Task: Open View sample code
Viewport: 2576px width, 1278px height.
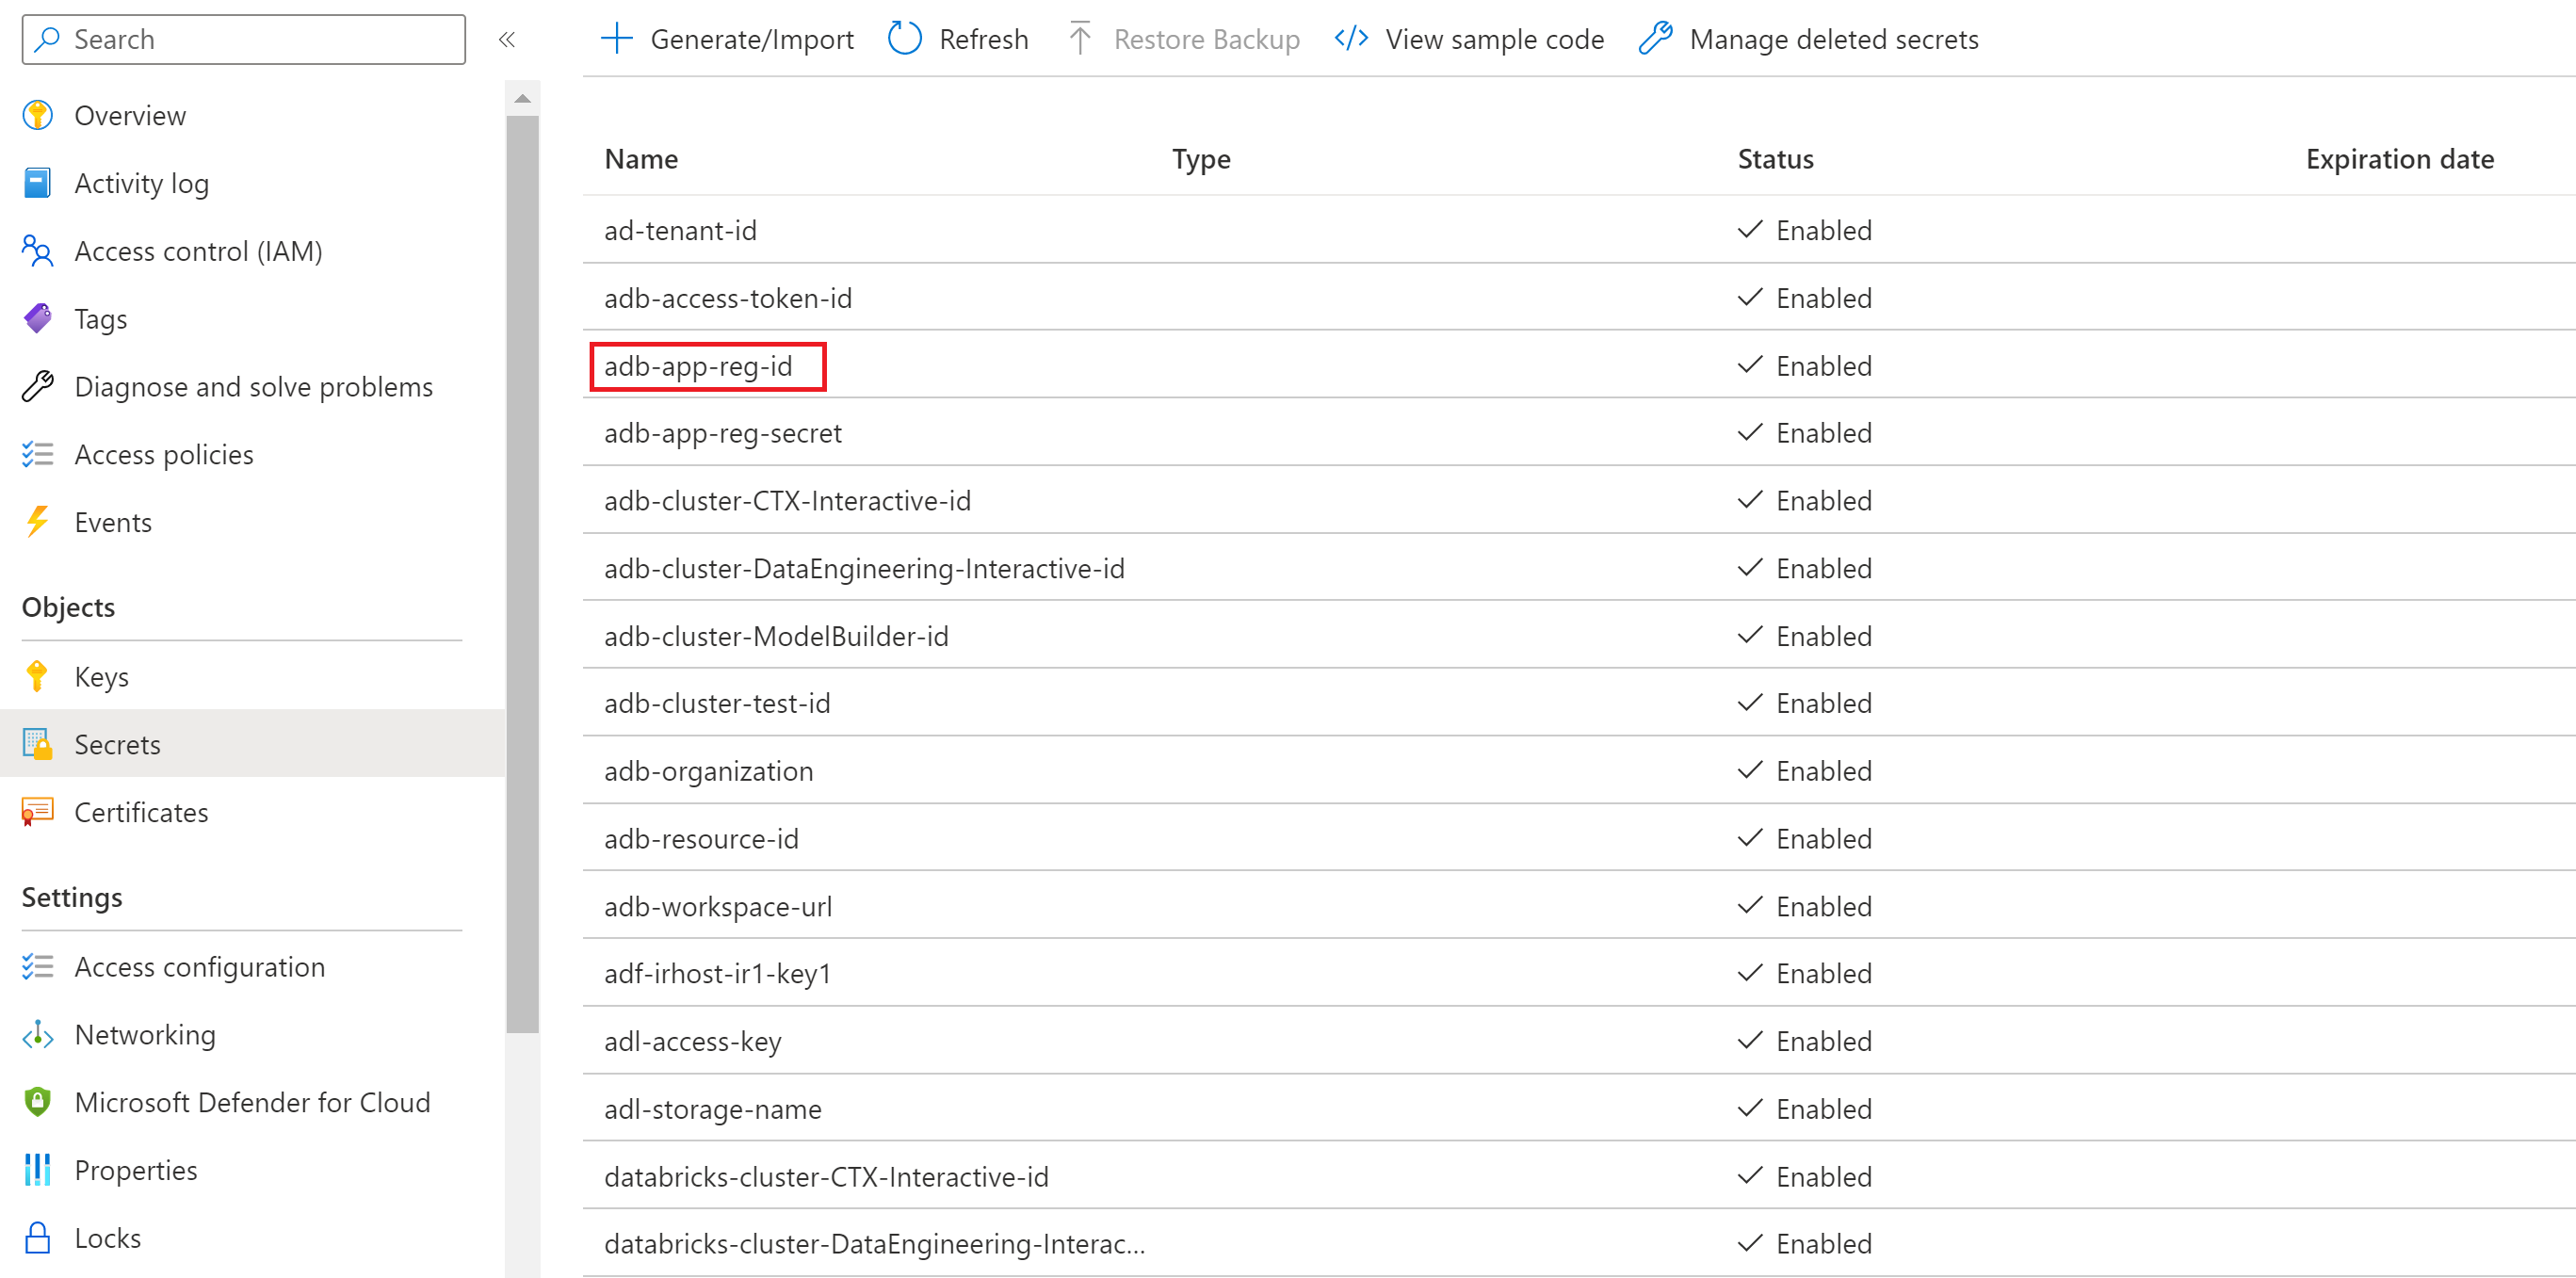Action: click(x=1469, y=39)
